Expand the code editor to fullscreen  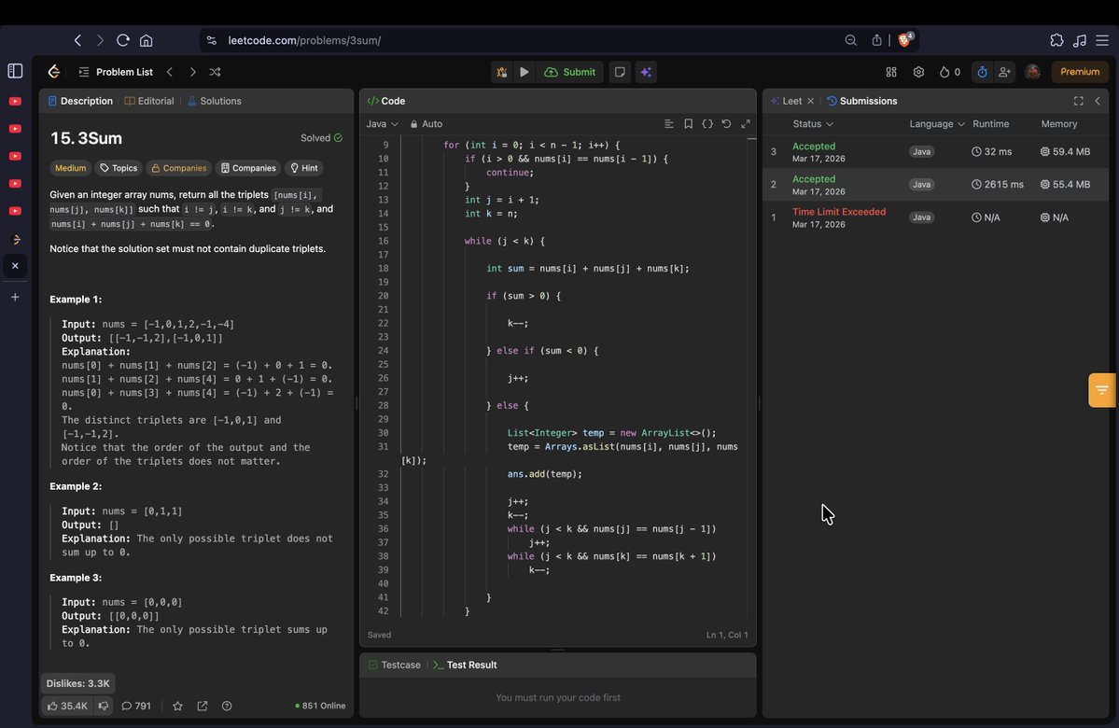point(746,124)
